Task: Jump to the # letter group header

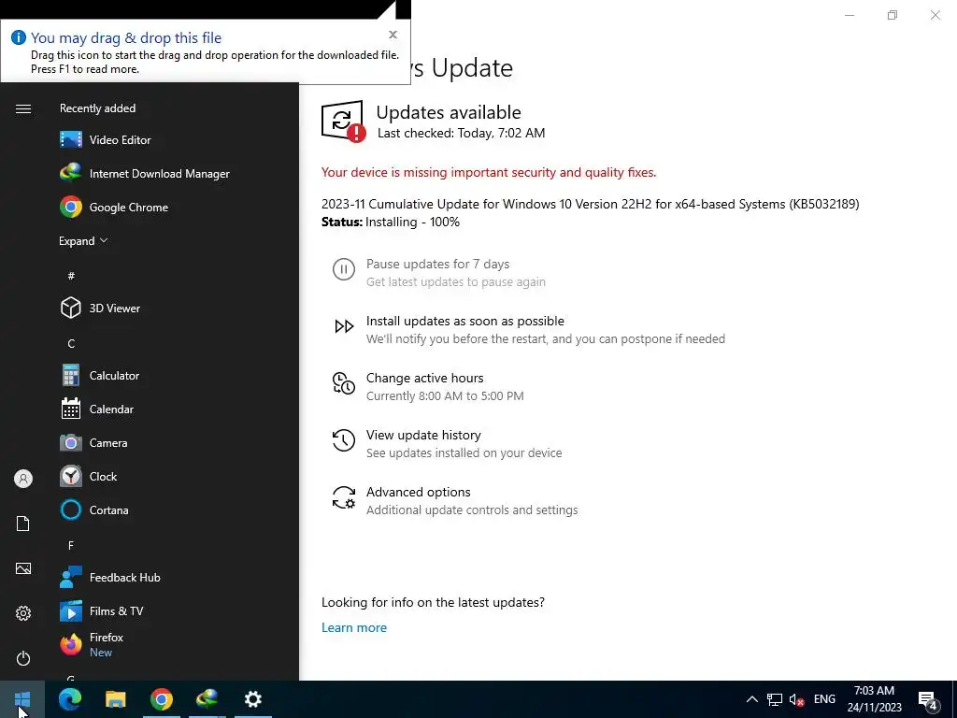Action: [x=71, y=276]
